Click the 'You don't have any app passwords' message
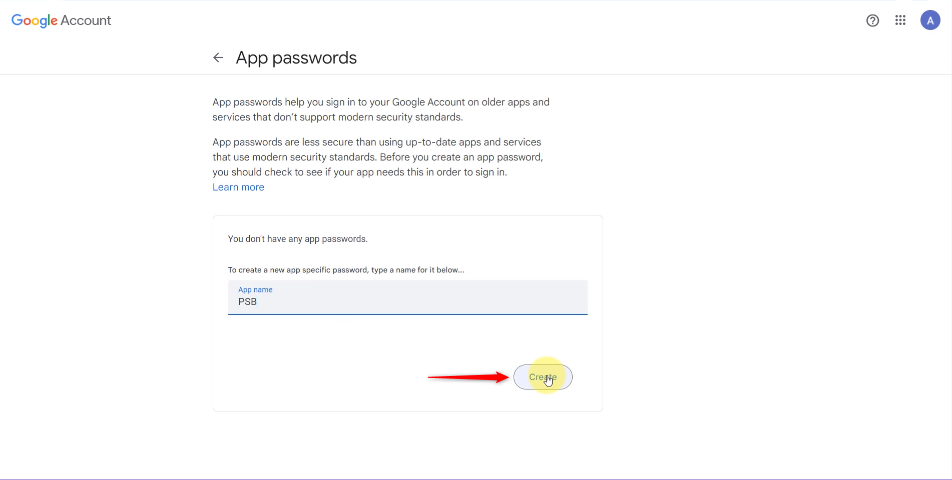This screenshot has width=952, height=480. click(x=298, y=239)
